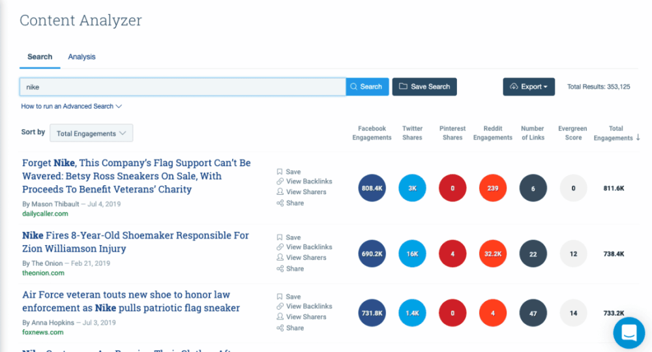Switch to the Analysis tab
Image resolution: width=652 pixels, height=352 pixels.
click(x=81, y=57)
